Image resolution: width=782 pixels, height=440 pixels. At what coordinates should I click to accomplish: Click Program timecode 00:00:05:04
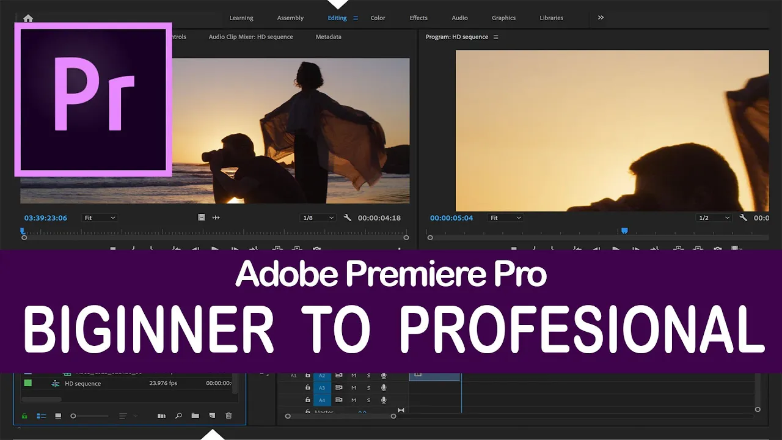tap(451, 218)
